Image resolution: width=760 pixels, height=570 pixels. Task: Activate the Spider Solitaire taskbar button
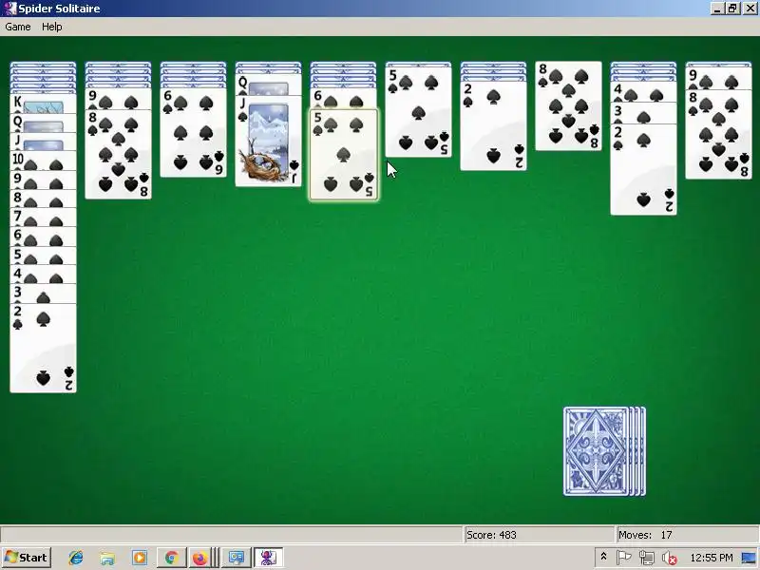tap(268, 558)
